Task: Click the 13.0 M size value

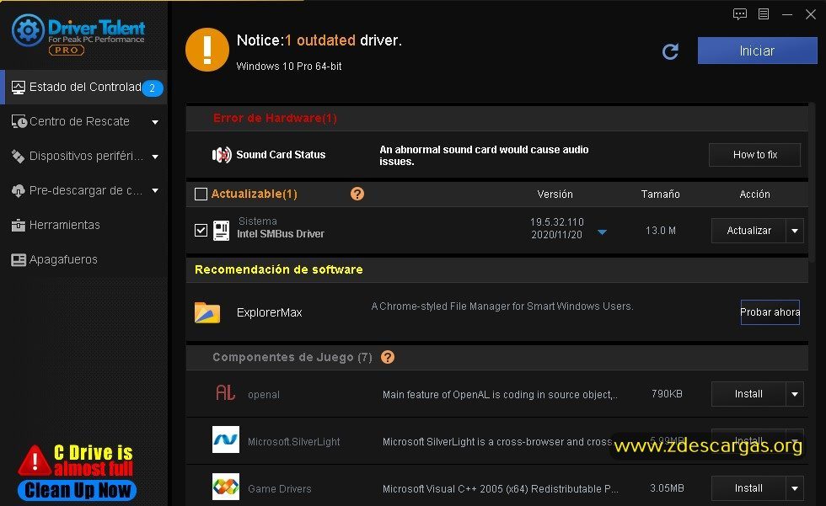Action: click(x=661, y=231)
